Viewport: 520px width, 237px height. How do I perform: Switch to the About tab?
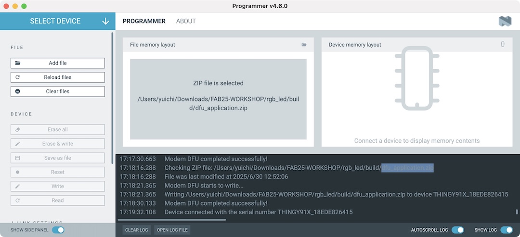point(186,21)
